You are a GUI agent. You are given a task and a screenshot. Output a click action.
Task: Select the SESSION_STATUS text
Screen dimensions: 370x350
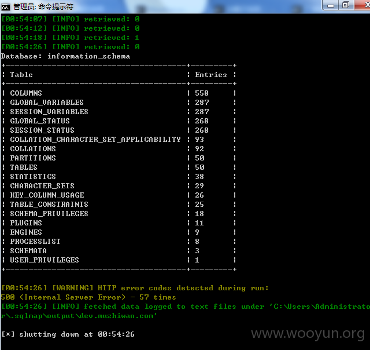[x=42, y=130]
